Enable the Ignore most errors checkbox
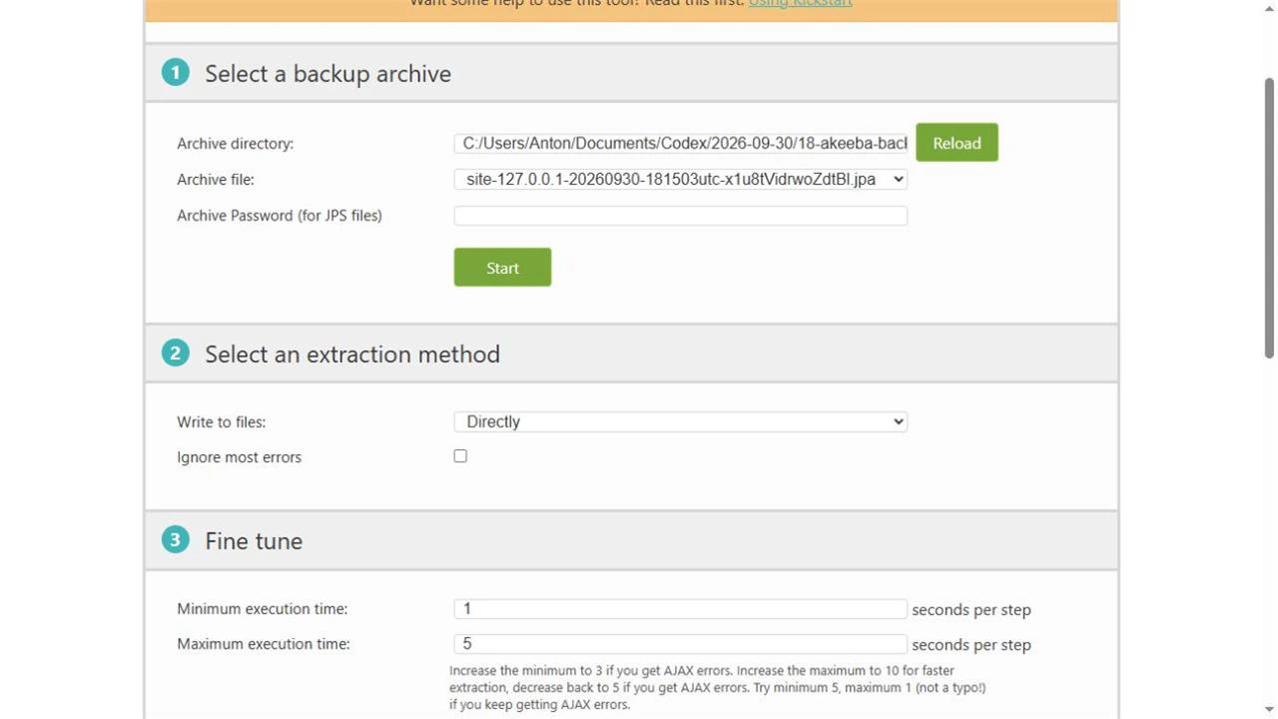1278x719 pixels. tap(460, 456)
